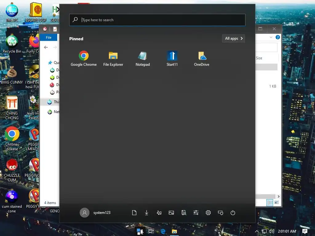Click the start menu search box
Viewport: 315px width, 236px height.
pos(157,20)
